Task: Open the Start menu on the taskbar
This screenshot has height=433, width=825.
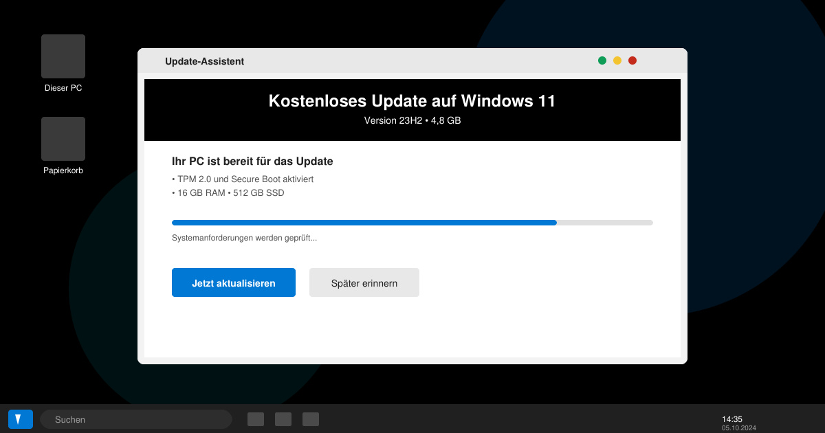Action: (21, 419)
